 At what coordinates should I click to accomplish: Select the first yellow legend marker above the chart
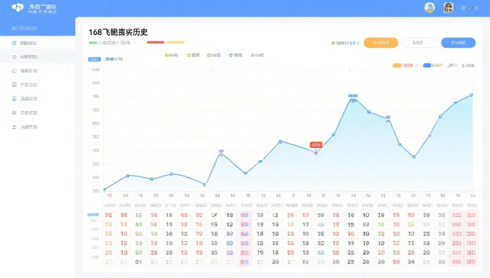(x=167, y=55)
